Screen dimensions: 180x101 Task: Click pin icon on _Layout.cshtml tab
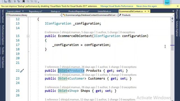point(23,11)
